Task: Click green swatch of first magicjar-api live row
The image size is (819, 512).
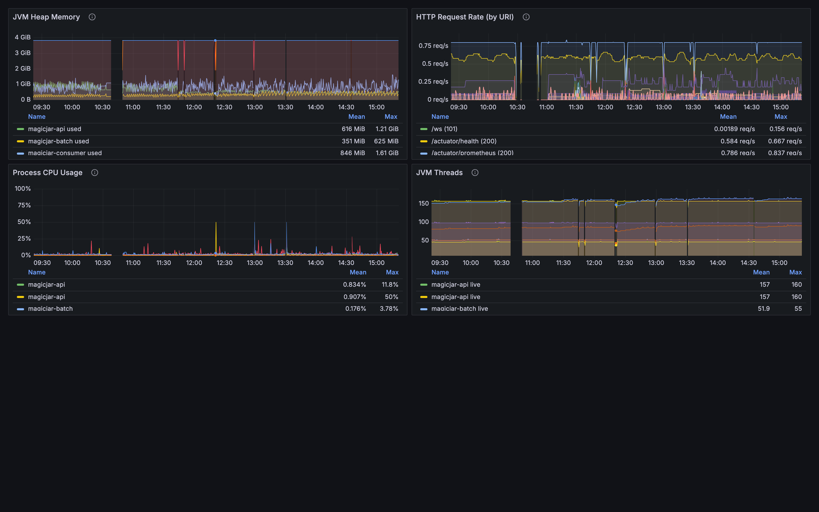Action: (424, 285)
